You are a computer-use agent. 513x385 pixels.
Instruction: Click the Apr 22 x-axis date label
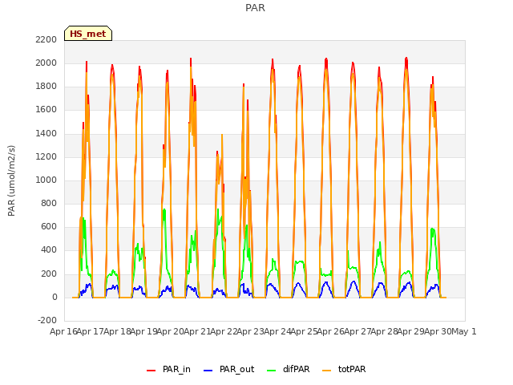coord(224,331)
